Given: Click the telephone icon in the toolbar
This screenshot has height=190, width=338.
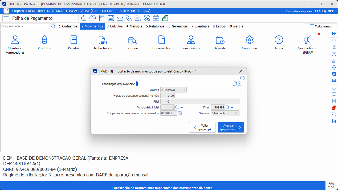Looking at the screenshot, I should coord(129,18).
